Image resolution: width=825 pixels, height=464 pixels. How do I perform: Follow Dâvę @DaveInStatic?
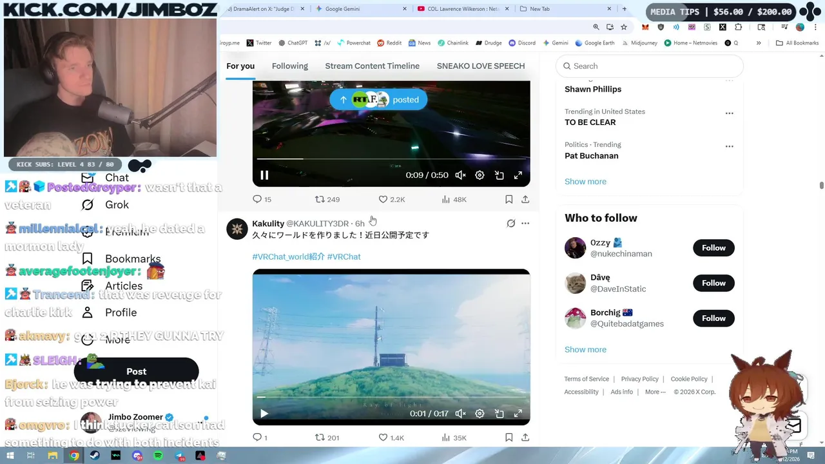pos(713,283)
